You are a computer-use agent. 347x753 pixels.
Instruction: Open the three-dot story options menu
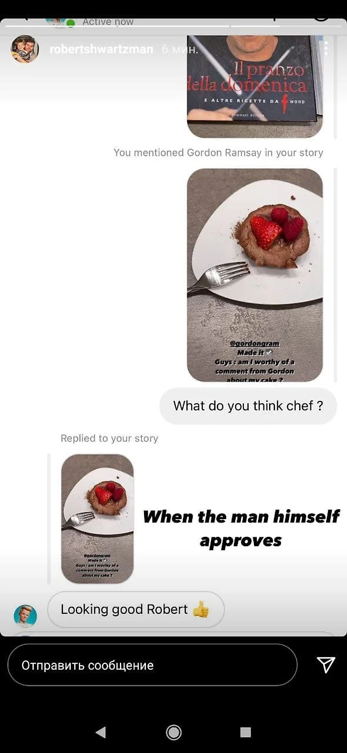[326, 48]
